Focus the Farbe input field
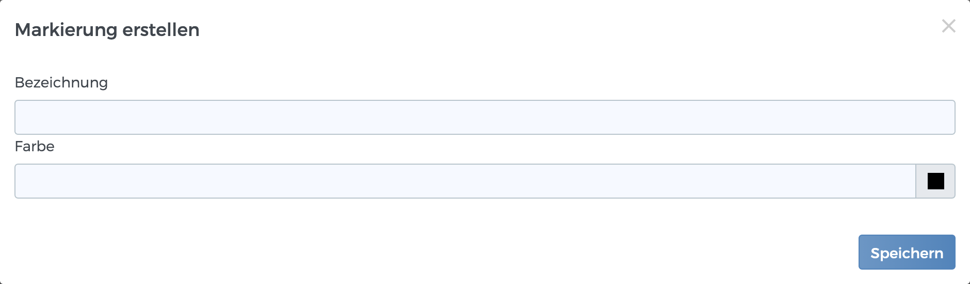Viewport: 970px width, 284px height. click(x=465, y=181)
